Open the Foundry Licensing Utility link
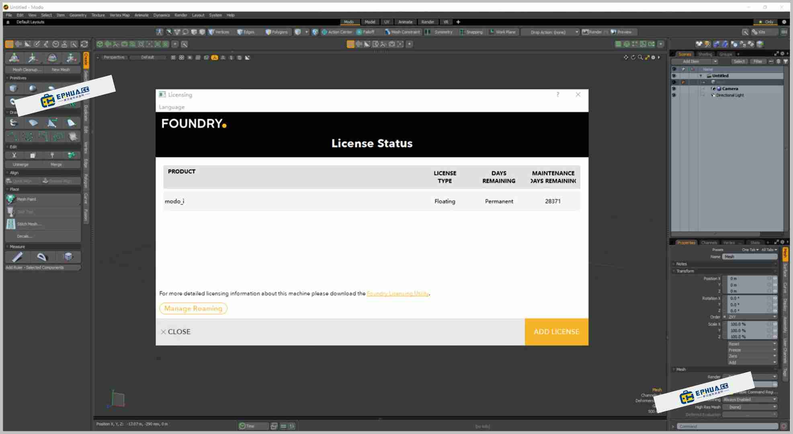 click(x=398, y=293)
